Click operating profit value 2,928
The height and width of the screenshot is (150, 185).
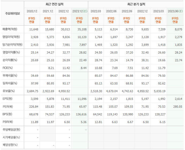[35, 37]
